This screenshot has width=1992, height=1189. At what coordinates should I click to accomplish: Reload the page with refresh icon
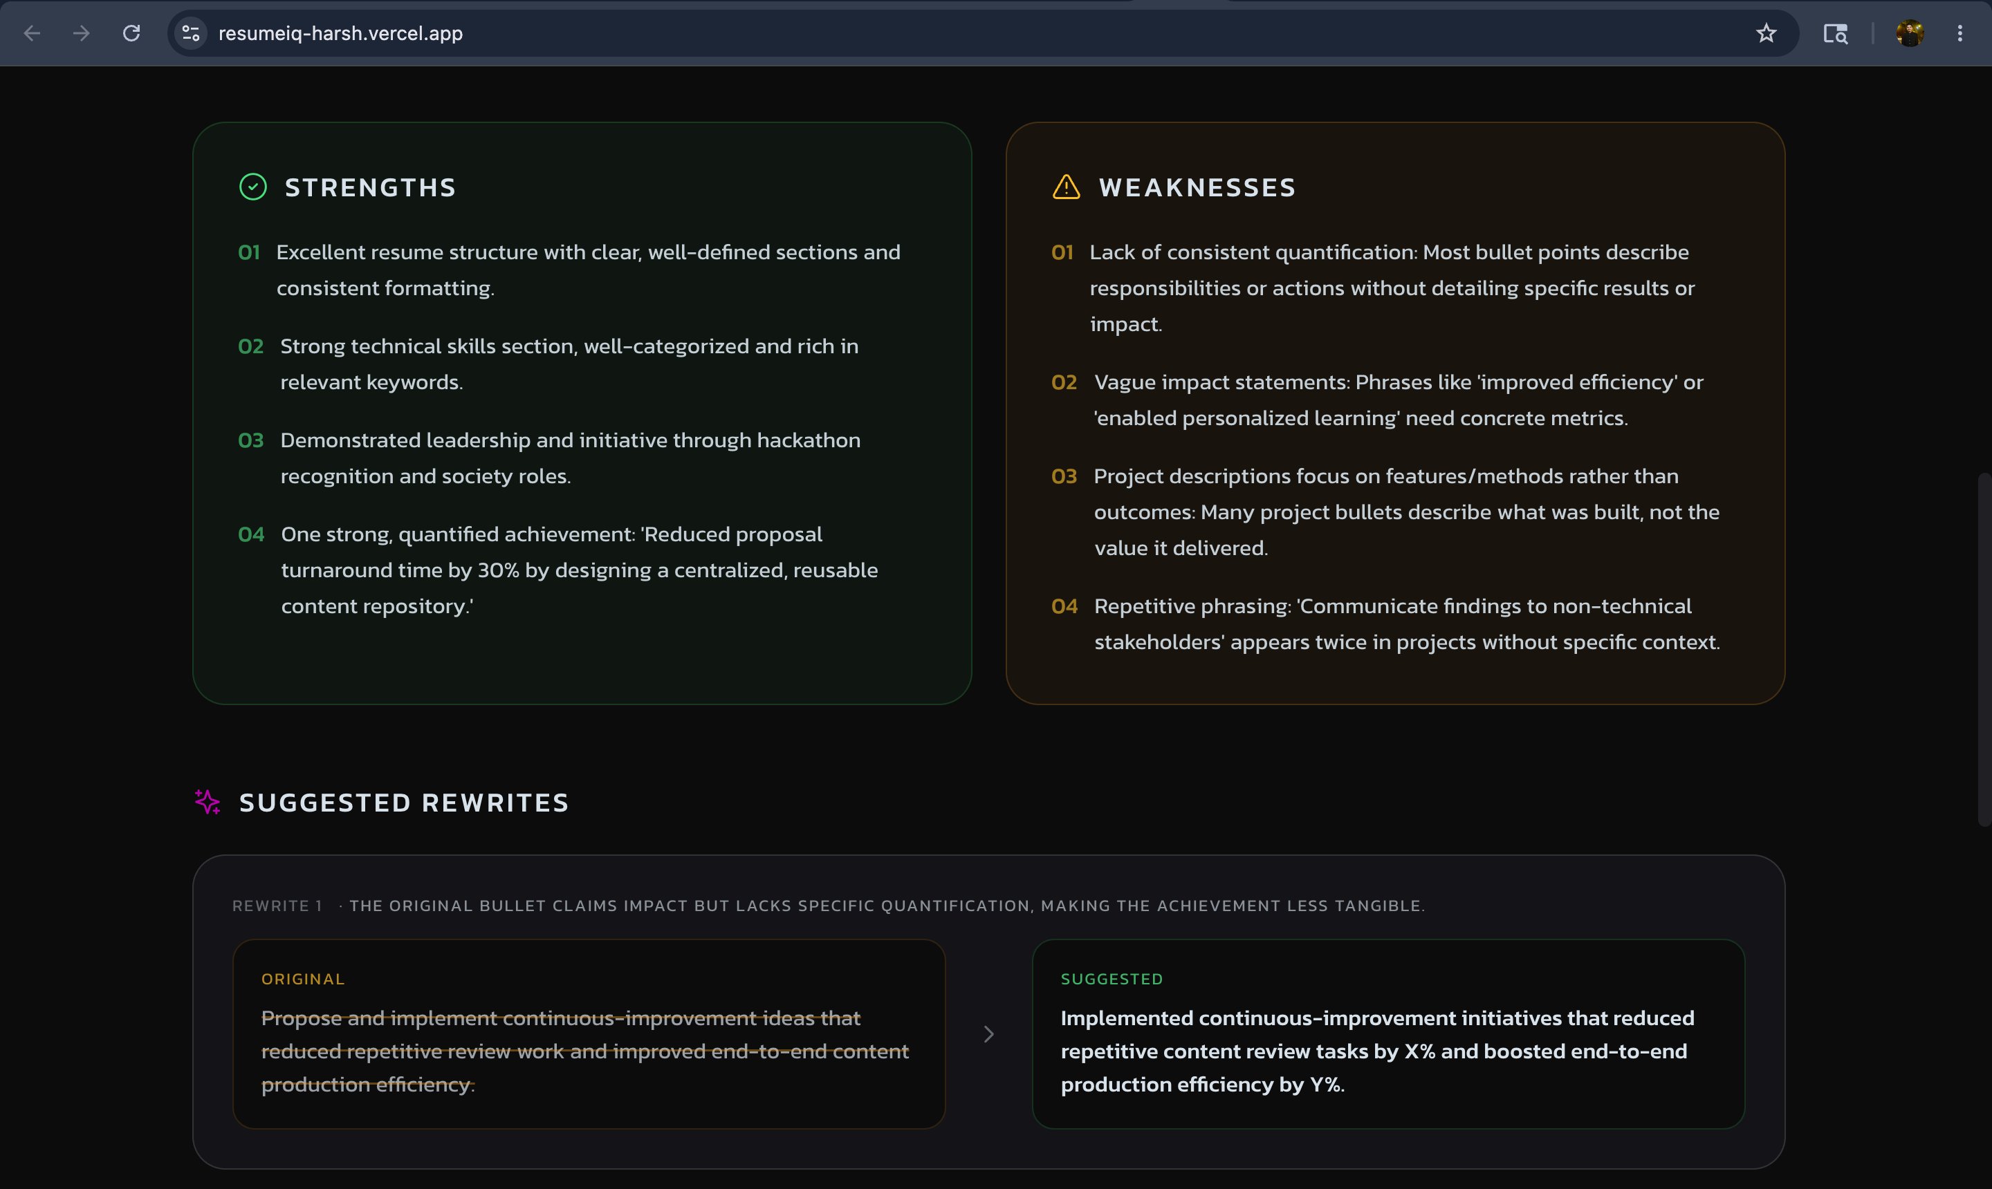click(x=131, y=33)
